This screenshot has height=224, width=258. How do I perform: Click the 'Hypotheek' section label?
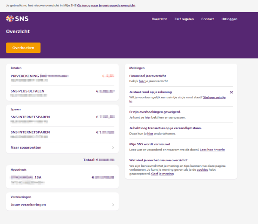[x=18, y=170]
